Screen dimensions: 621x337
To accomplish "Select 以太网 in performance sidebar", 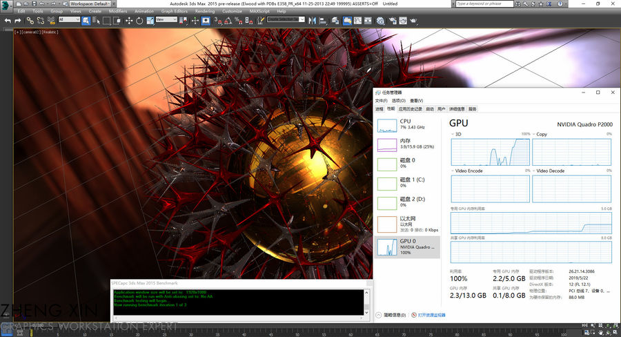I will (407, 224).
